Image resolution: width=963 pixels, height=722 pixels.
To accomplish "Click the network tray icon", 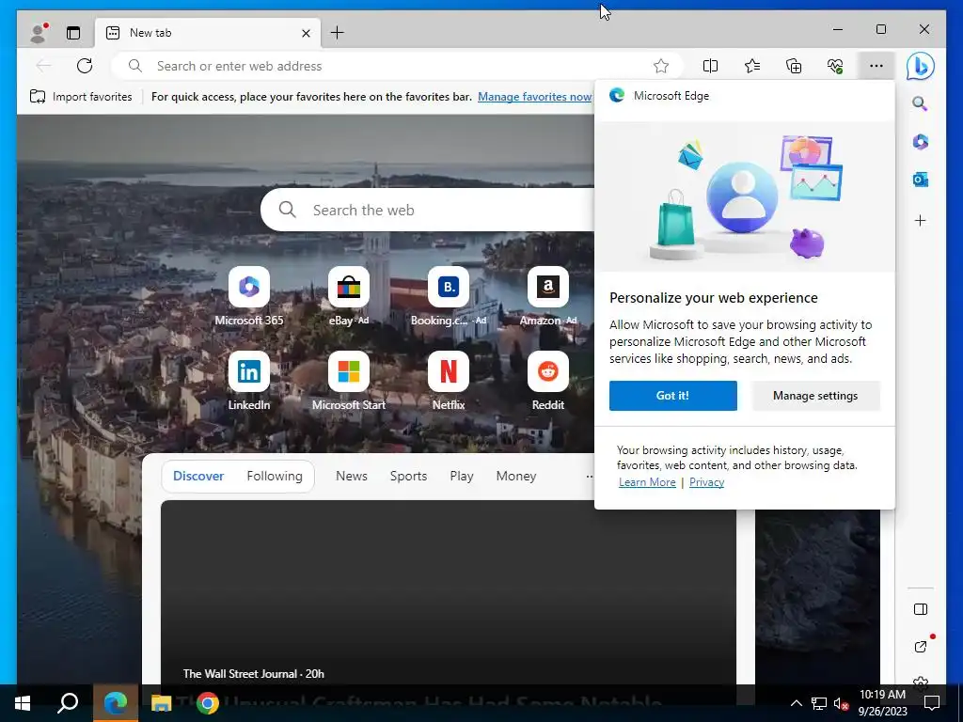I will tap(819, 703).
